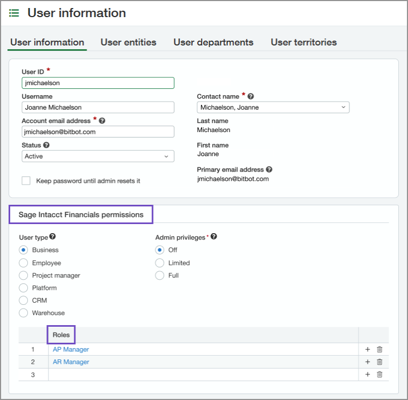Click the Admin privileges help icon

pos(214,237)
